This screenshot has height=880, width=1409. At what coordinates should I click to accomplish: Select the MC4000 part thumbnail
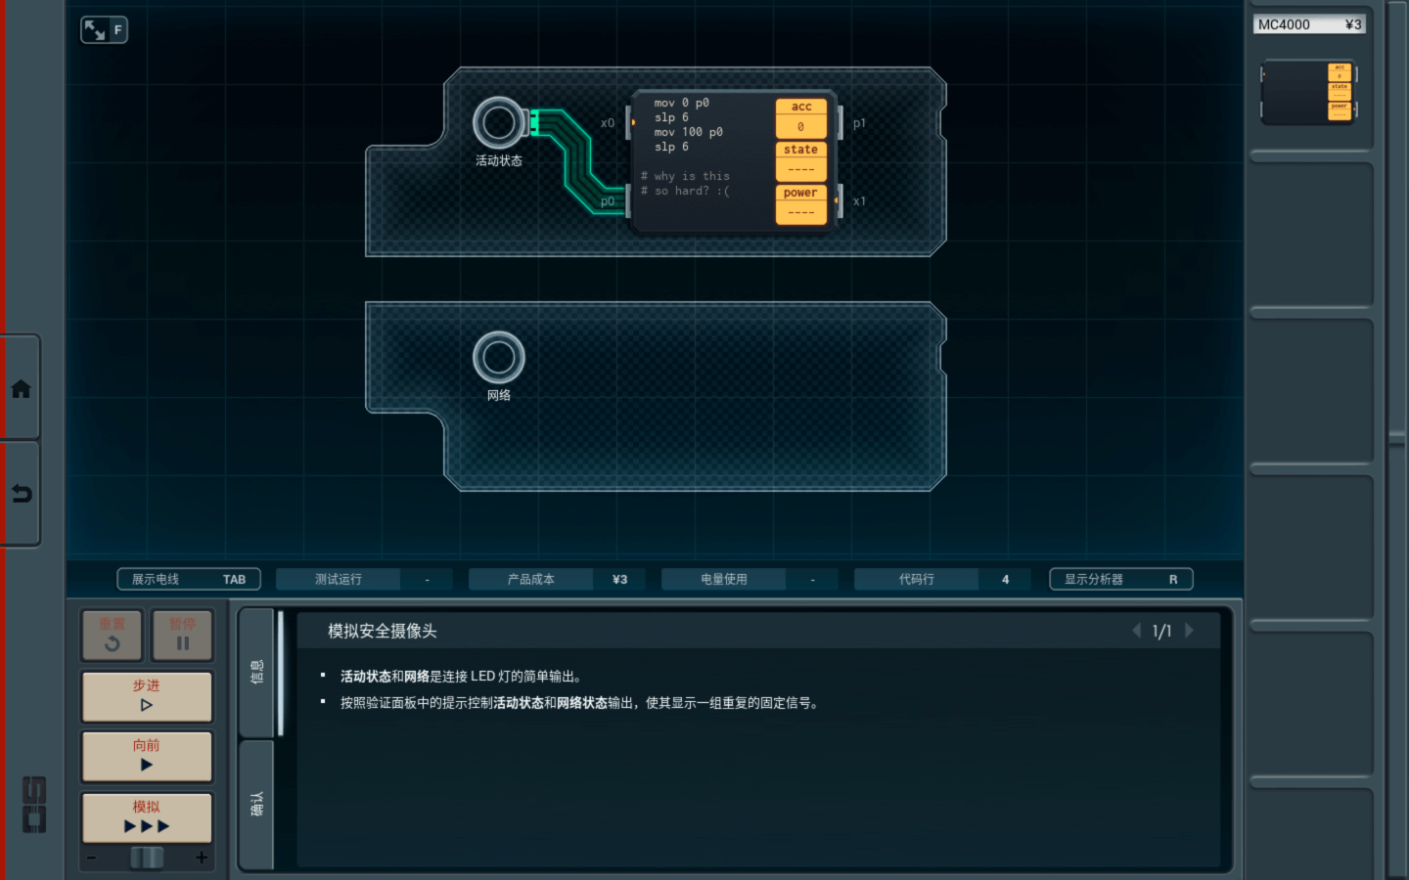pyautogui.click(x=1309, y=93)
